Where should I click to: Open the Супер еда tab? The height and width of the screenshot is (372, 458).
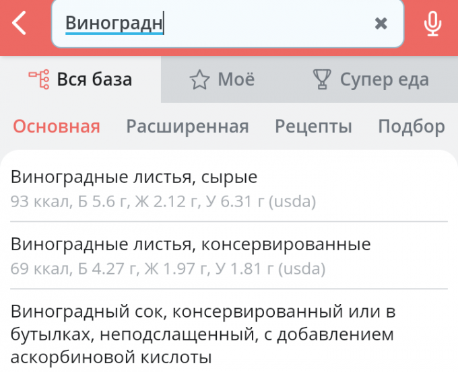(370, 79)
